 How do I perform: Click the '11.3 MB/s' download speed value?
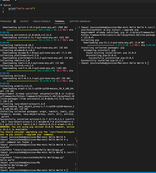point(62,81)
